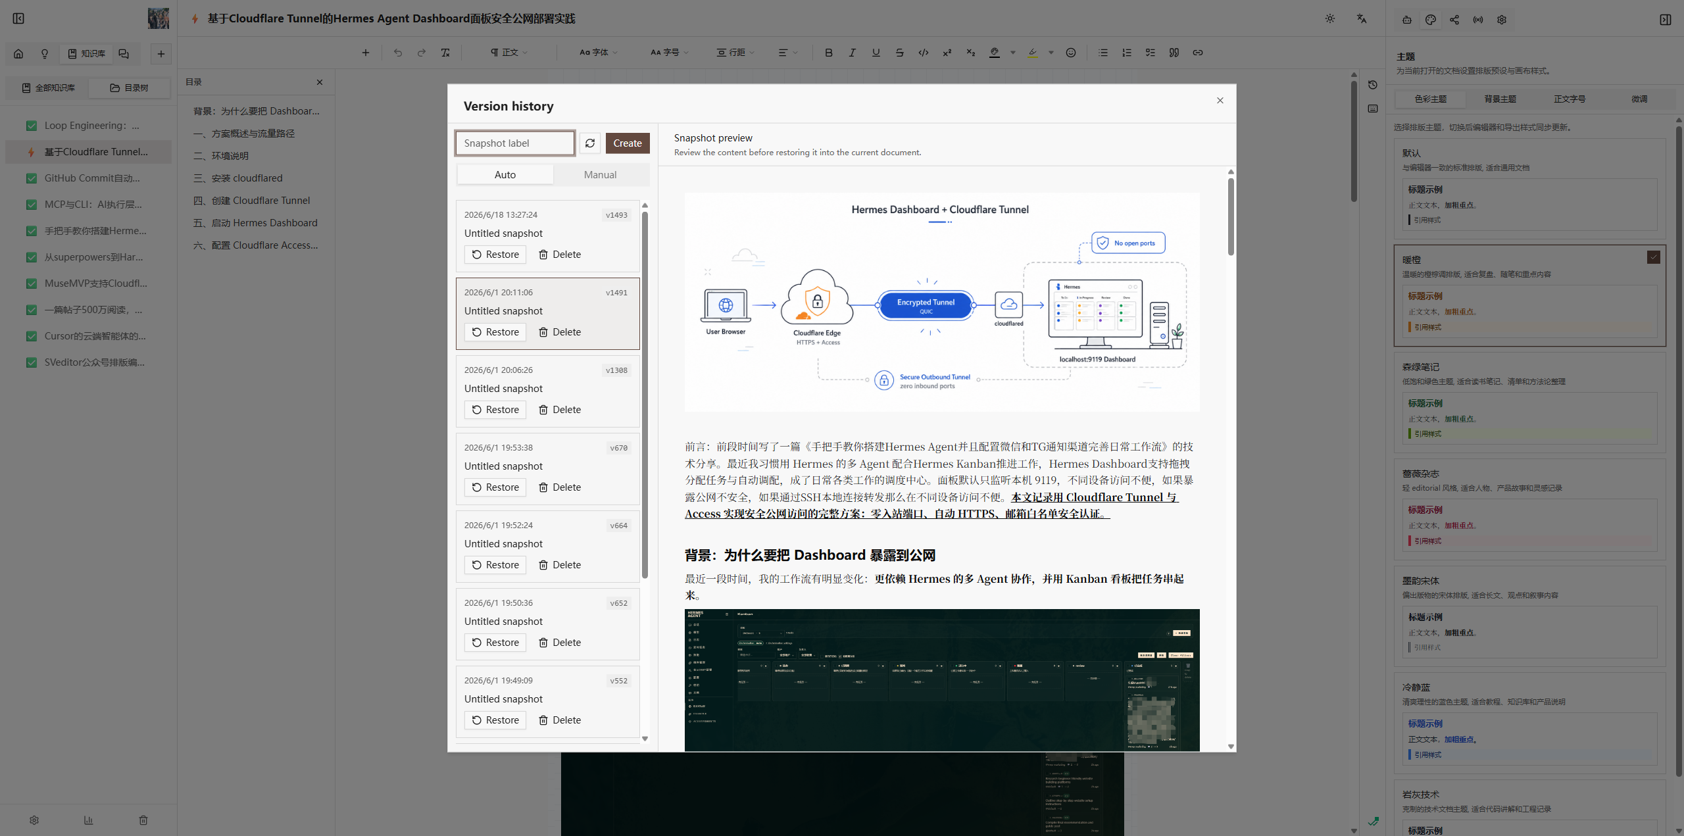
Task: Toggle the selected checkmark on 暖橙 theme
Action: pyautogui.click(x=1654, y=257)
